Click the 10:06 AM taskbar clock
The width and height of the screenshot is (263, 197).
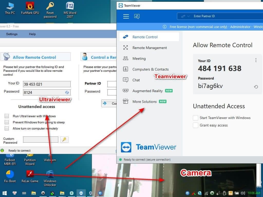[x=254, y=193]
